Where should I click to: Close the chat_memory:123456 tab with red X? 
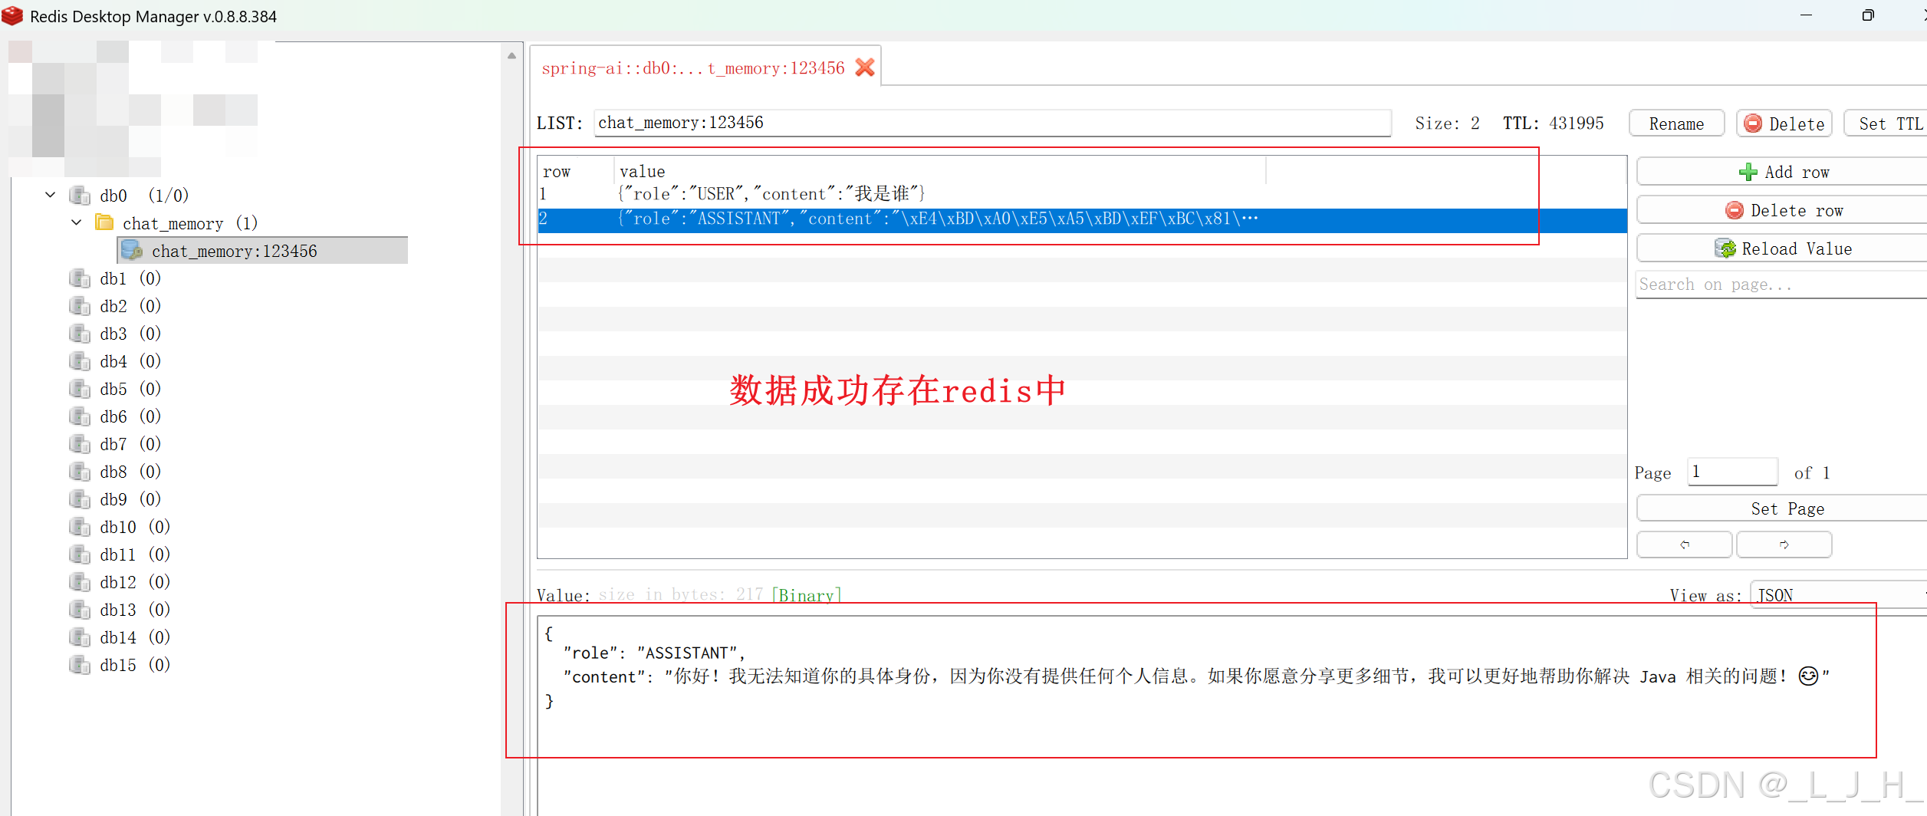click(x=865, y=67)
